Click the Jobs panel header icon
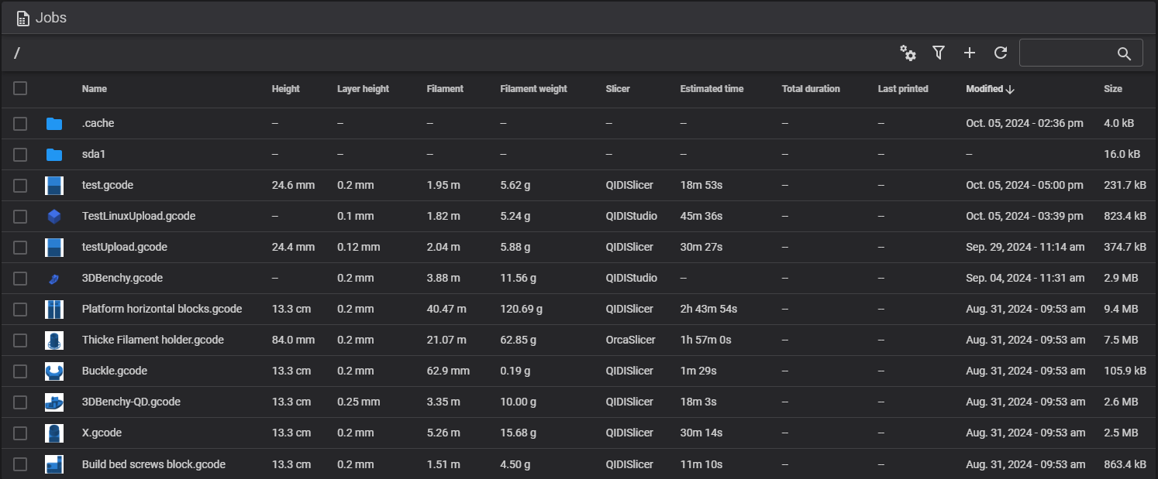 23,18
